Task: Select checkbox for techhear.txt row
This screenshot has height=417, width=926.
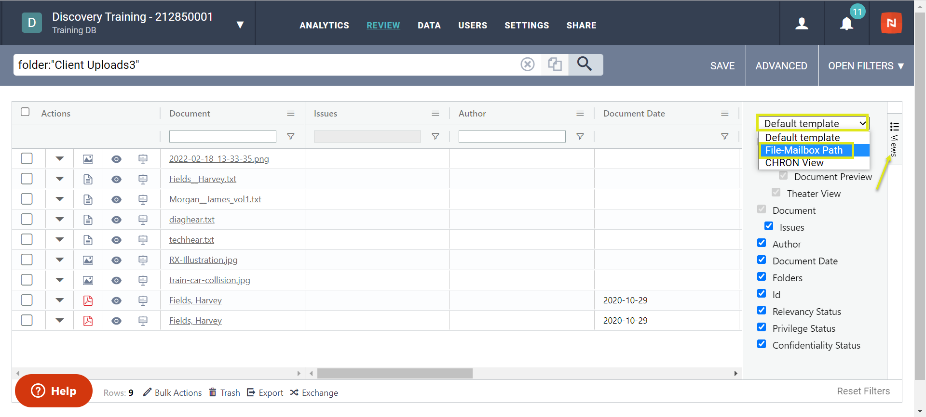Action: coord(27,239)
